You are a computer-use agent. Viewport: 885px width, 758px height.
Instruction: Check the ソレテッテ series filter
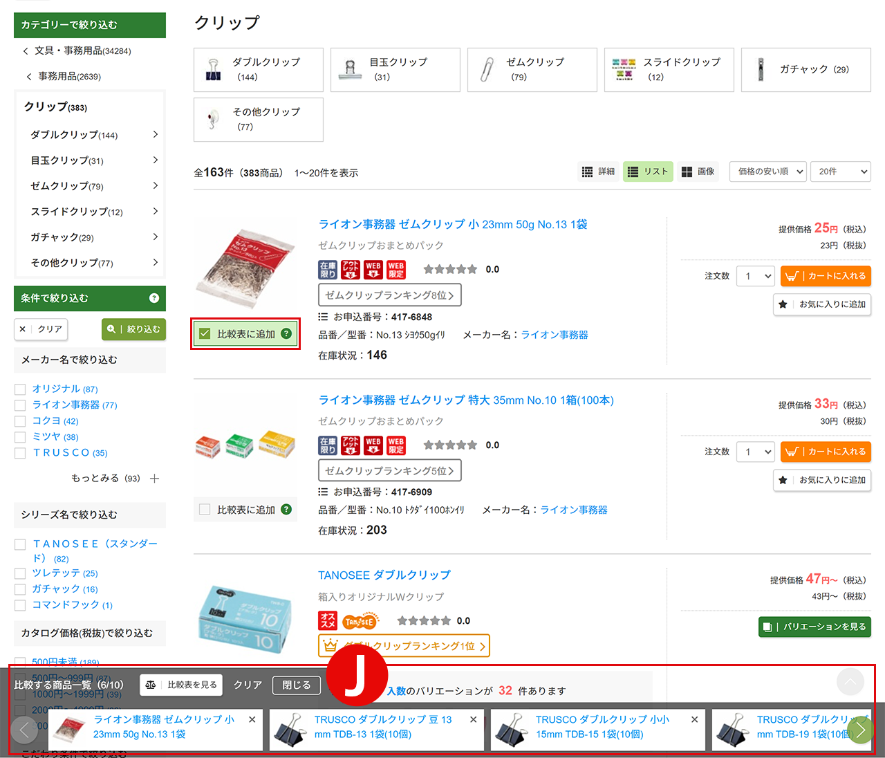20,573
